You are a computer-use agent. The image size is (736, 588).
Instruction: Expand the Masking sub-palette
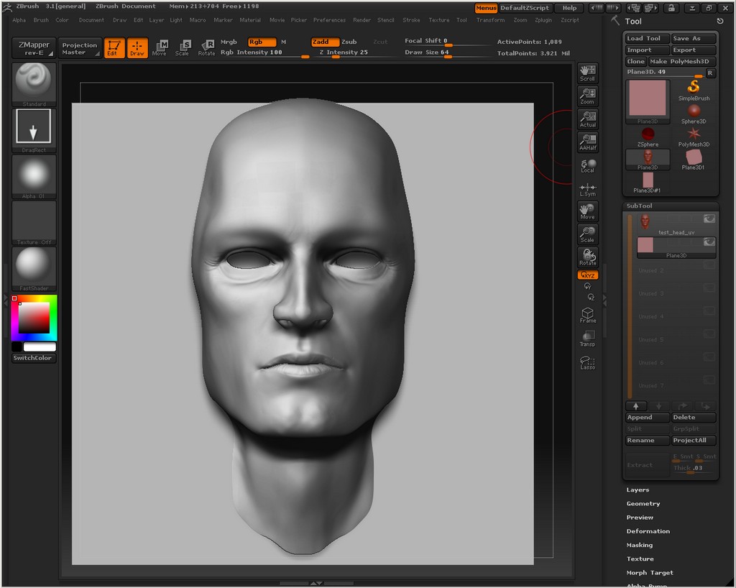pyautogui.click(x=639, y=545)
